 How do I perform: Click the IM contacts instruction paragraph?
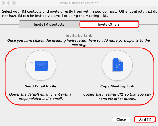click(80, 13)
